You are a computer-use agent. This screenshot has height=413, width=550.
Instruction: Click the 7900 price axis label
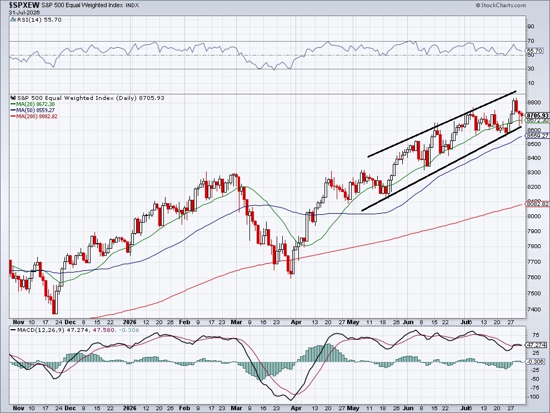click(534, 231)
